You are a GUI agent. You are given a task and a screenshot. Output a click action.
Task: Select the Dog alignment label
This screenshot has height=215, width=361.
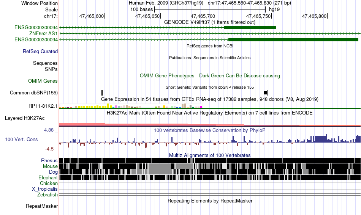(53, 172)
